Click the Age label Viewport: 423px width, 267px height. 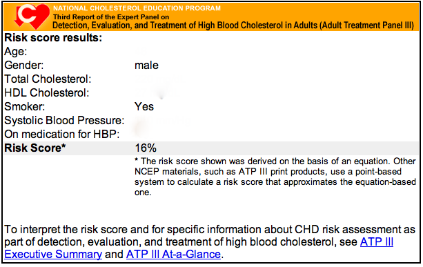(x=16, y=52)
